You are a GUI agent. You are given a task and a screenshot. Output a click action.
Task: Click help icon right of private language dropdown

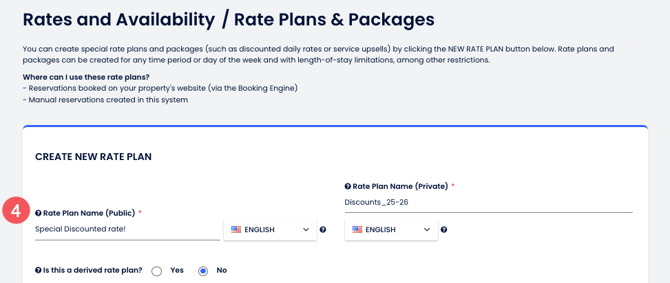tap(444, 229)
